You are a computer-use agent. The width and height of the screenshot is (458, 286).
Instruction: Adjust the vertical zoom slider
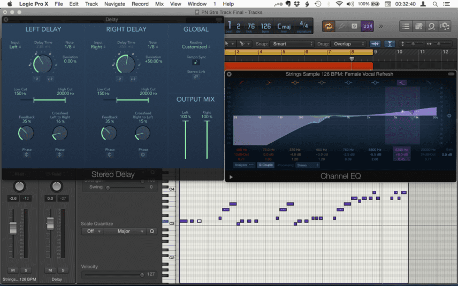click(413, 44)
